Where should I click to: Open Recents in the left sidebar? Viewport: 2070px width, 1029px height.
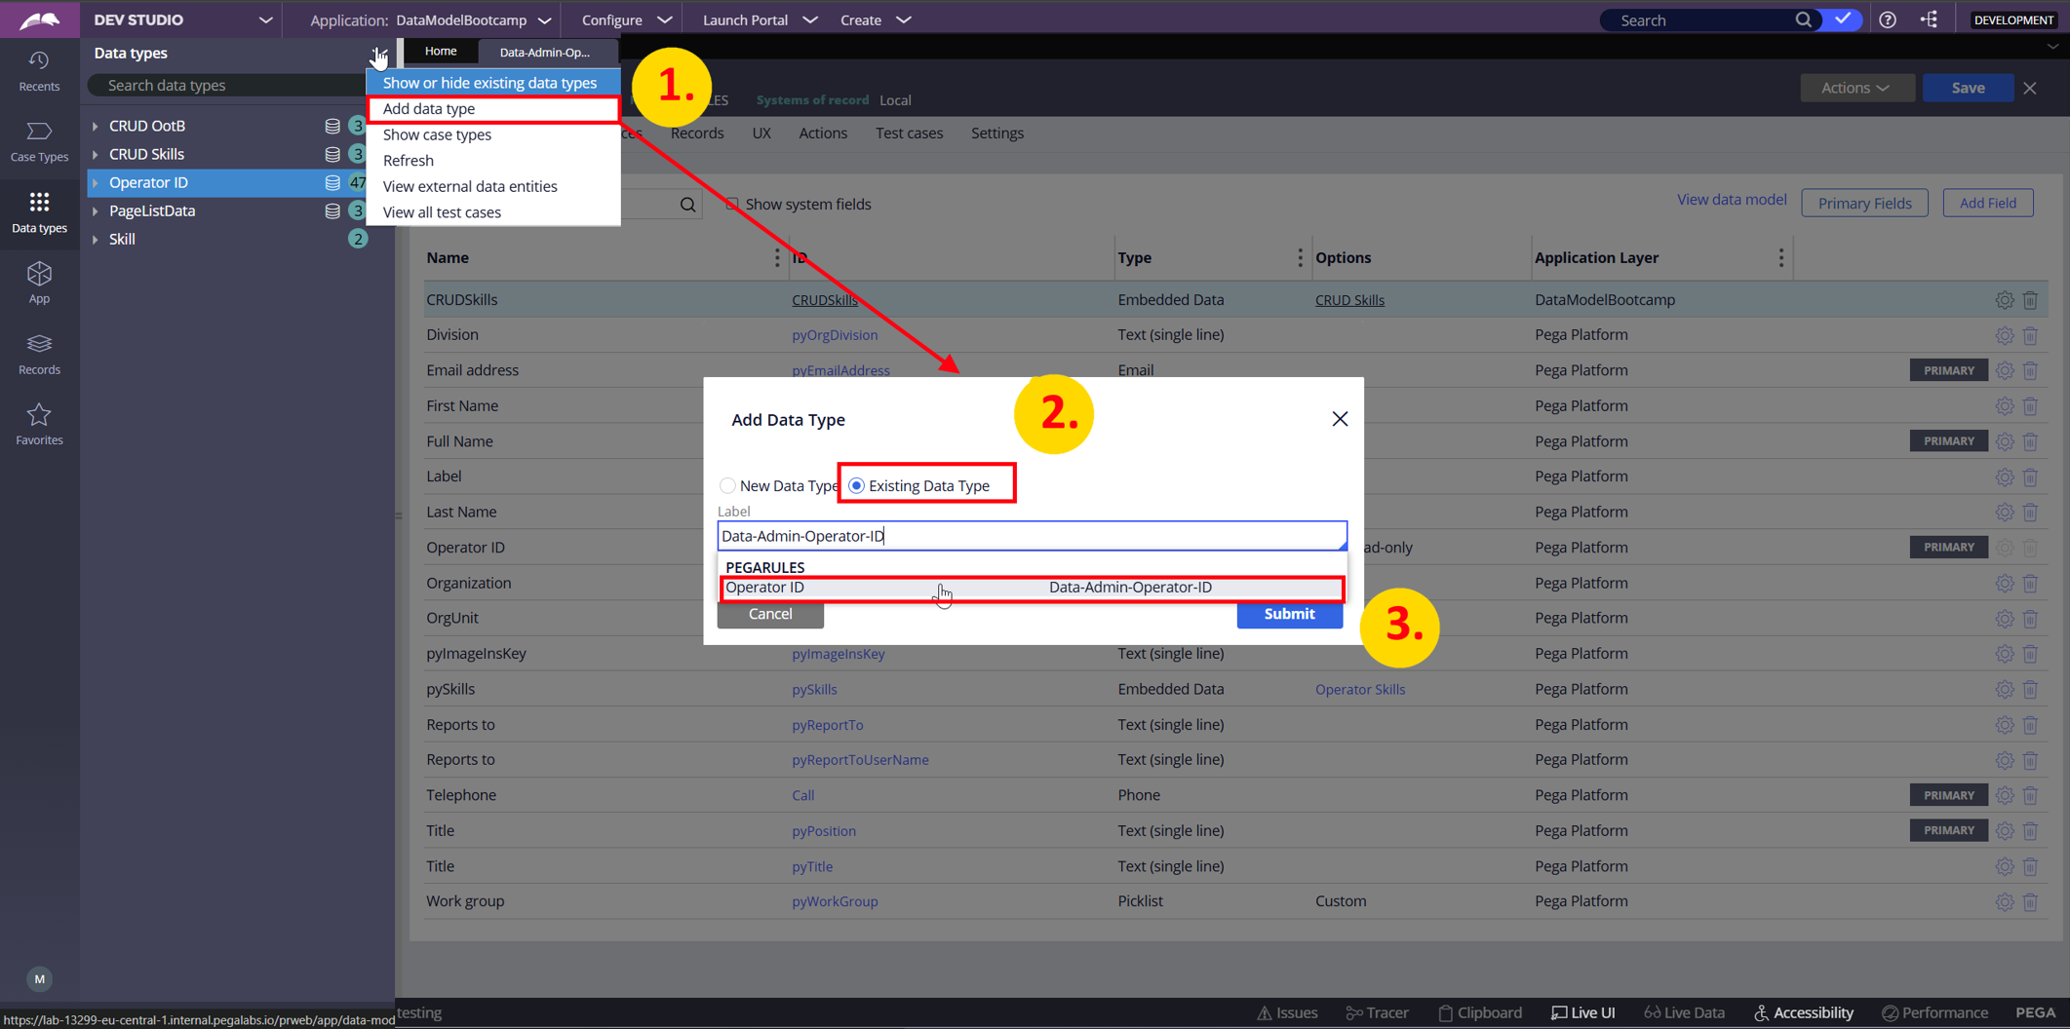pos(39,71)
